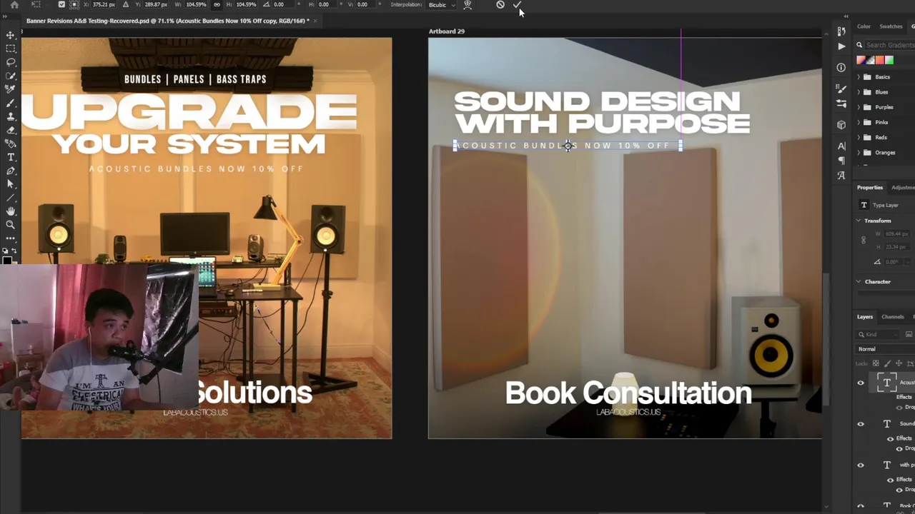Open the Glyphs panel icon
Screen dimensions: 915x514
tap(841, 176)
